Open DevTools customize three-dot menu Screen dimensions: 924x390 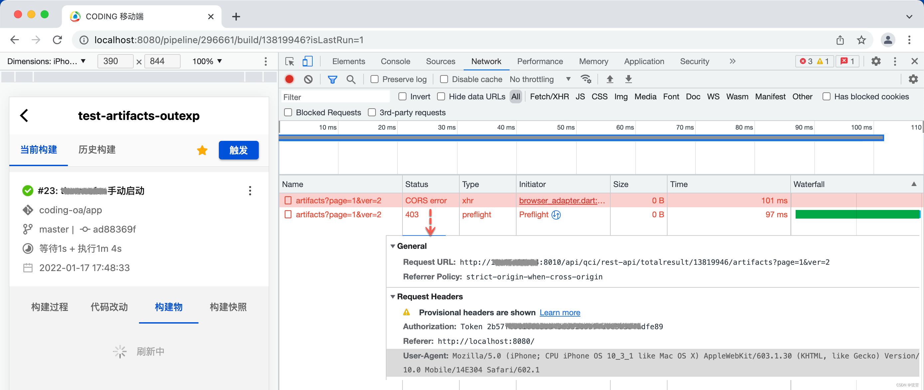(895, 61)
